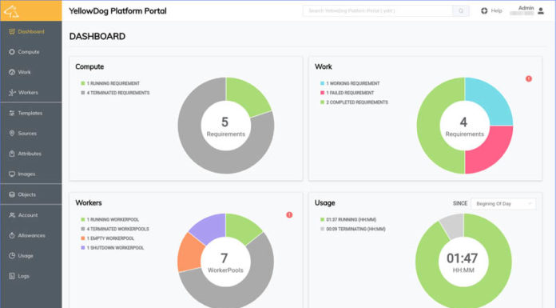Click the Work card heading
The image size is (556, 308).
tap(324, 66)
